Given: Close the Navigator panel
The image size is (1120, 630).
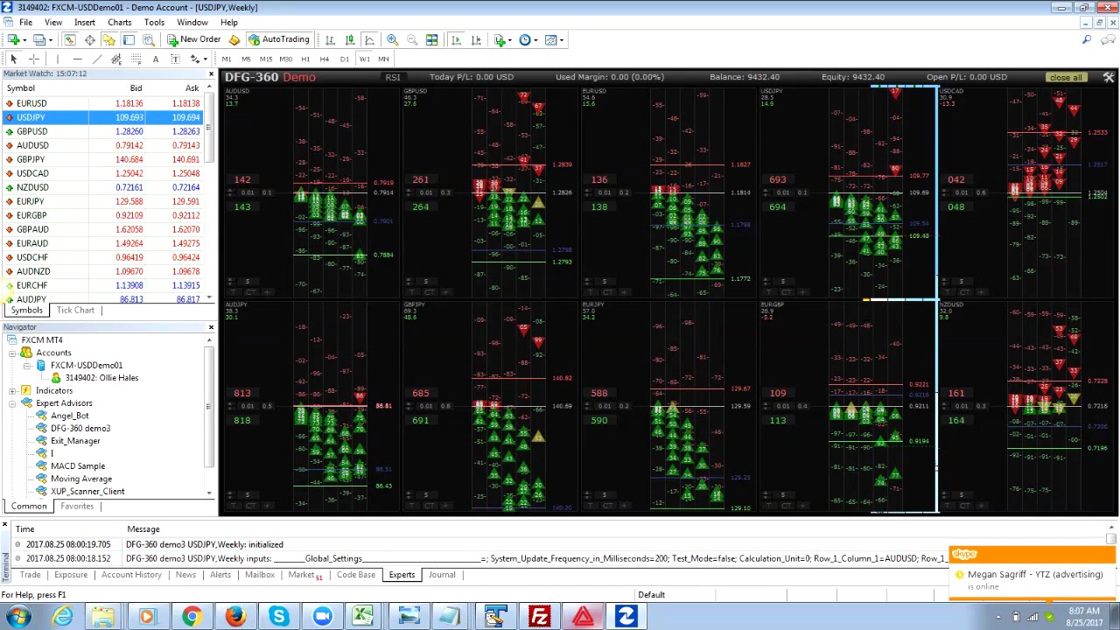Looking at the screenshot, I should point(211,327).
